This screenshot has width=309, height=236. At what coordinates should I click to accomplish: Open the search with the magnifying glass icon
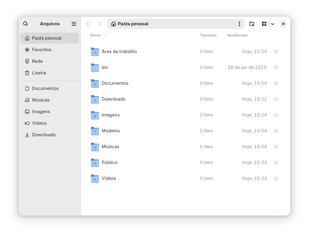coord(25,23)
